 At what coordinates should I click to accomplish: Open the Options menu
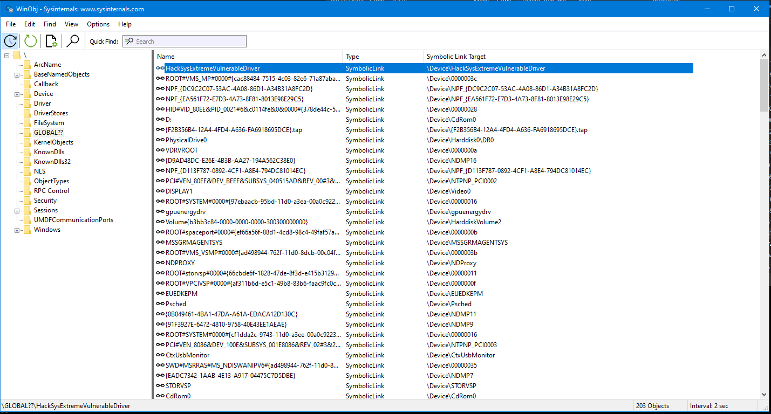point(98,24)
